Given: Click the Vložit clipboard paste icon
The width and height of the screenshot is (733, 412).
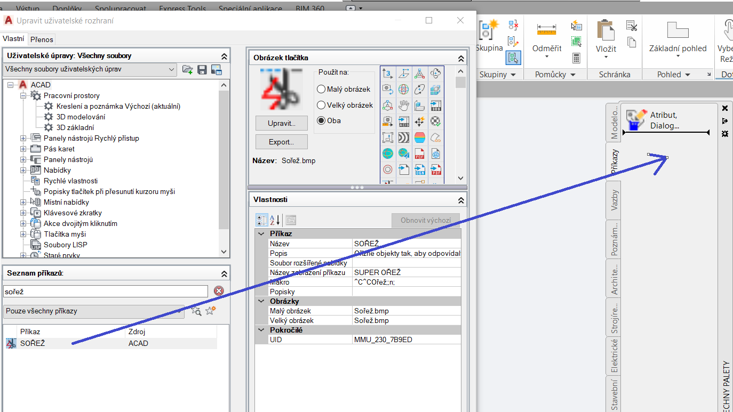Looking at the screenshot, I should (x=605, y=30).
